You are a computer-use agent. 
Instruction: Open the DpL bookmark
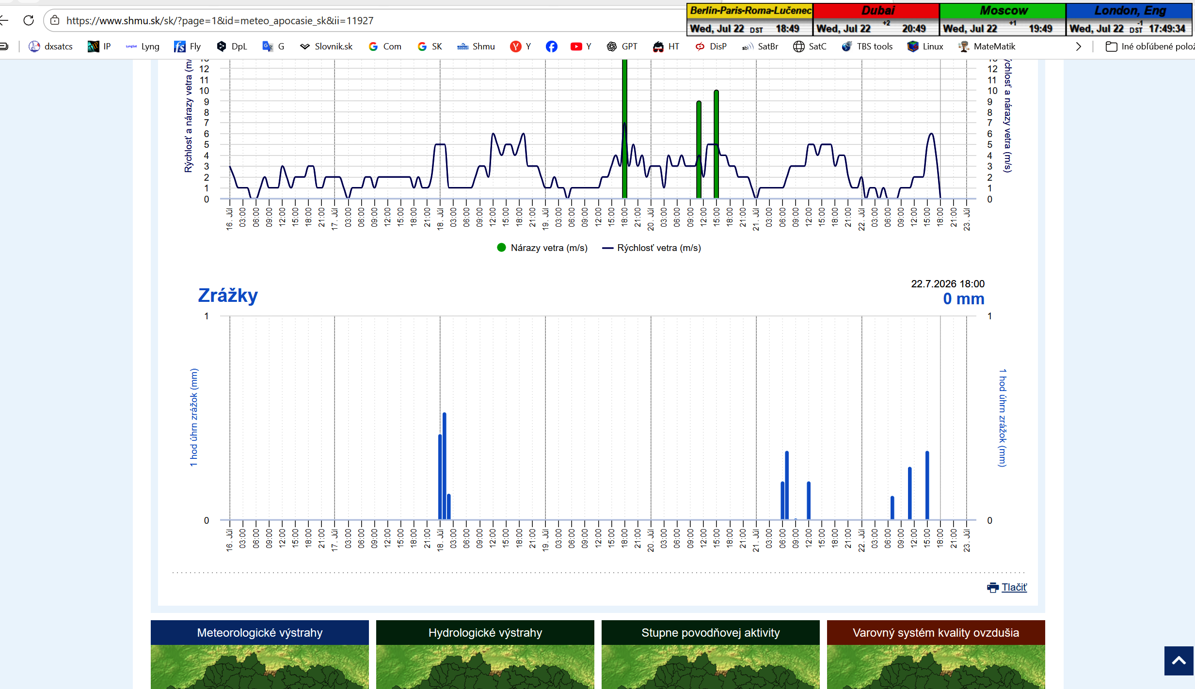232,47
